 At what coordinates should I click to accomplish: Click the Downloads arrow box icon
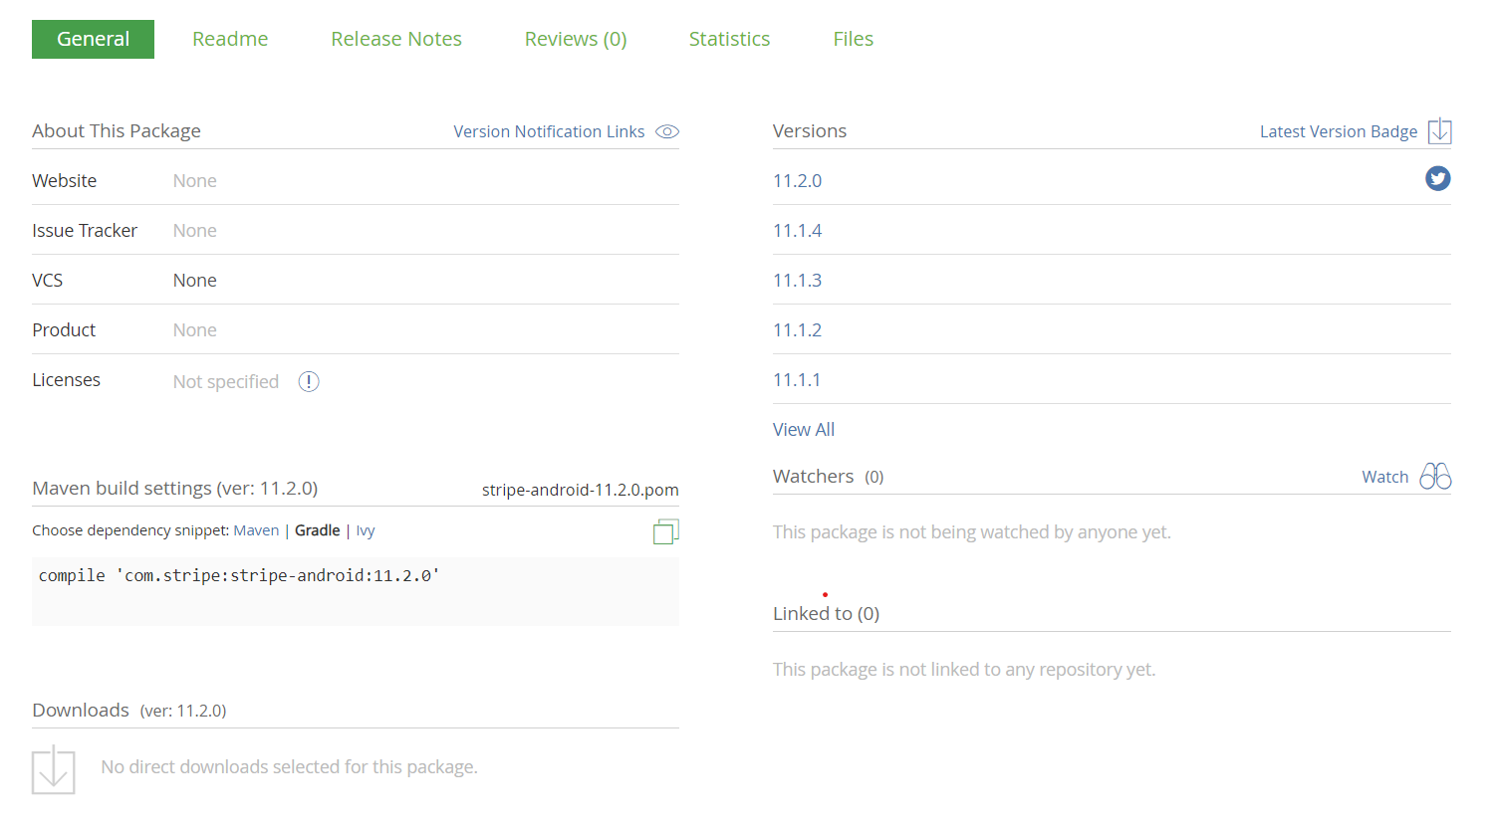[54, 769]
